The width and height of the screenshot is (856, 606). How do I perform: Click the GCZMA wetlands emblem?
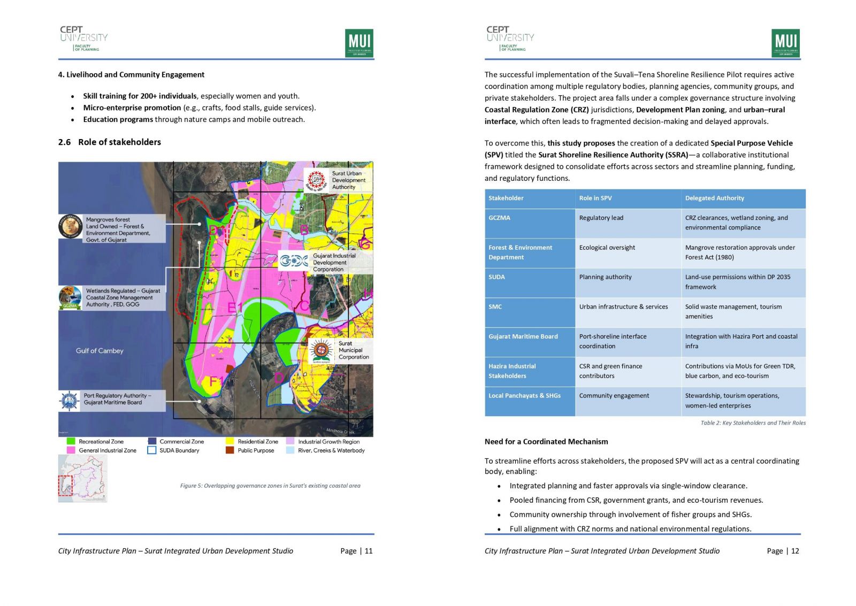(70, 298)
